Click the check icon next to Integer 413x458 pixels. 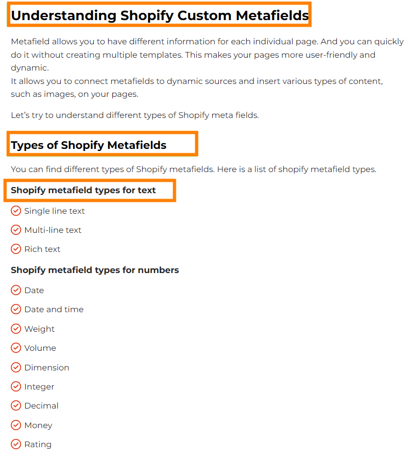[16, 386]
